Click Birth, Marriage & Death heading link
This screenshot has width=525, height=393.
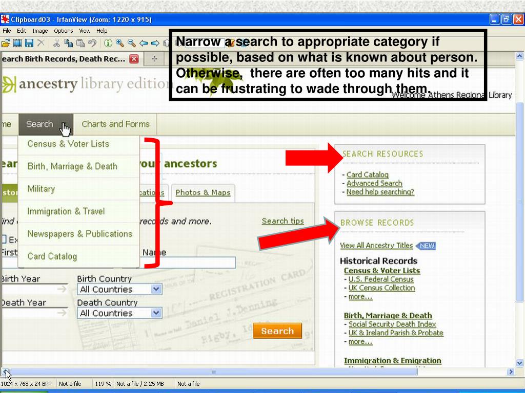point(388,316)
